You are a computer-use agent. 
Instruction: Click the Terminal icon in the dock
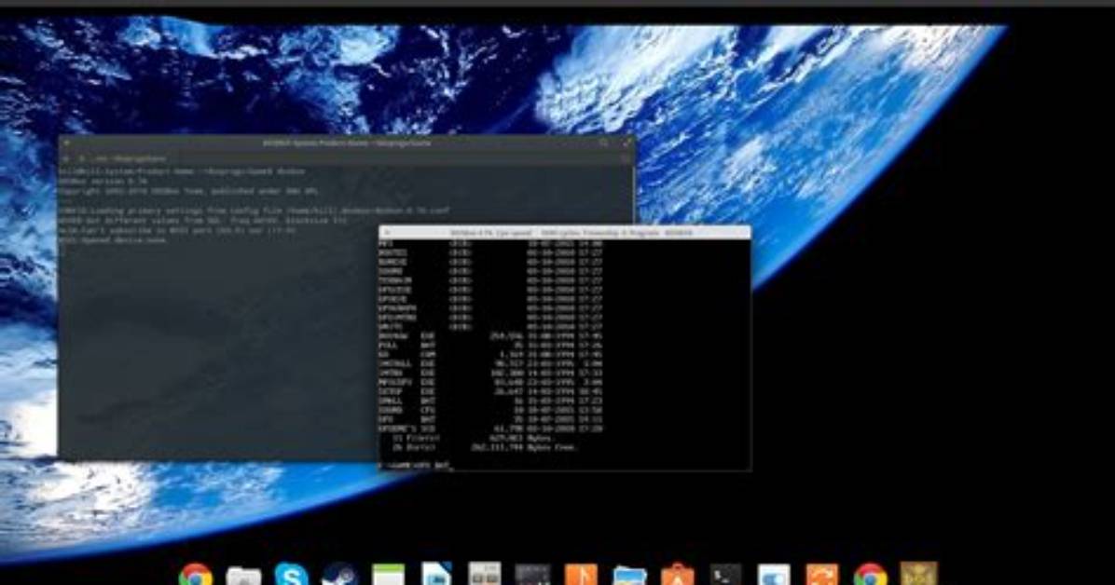pos(725,575)
